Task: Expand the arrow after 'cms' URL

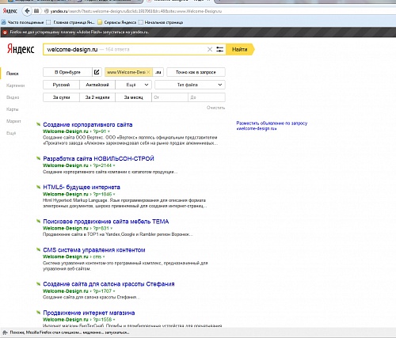Action: click(104, 256)
